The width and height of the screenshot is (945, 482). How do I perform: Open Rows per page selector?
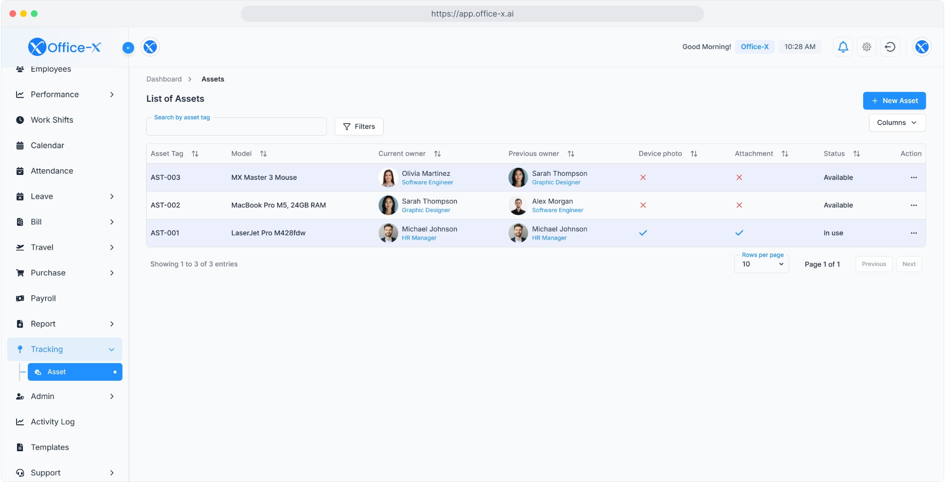[x=762, y=264]
